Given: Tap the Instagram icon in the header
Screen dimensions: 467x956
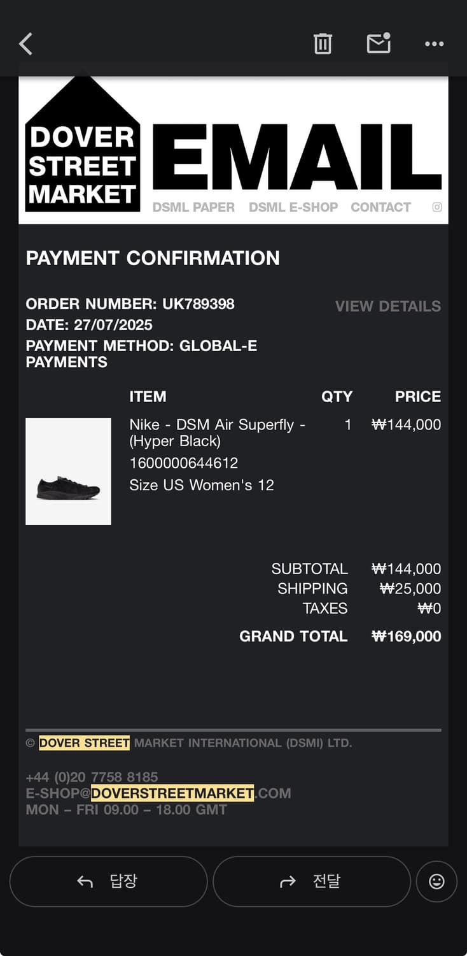Looking at the screenshot, I should pyautogui.click(x=437, y=207).
